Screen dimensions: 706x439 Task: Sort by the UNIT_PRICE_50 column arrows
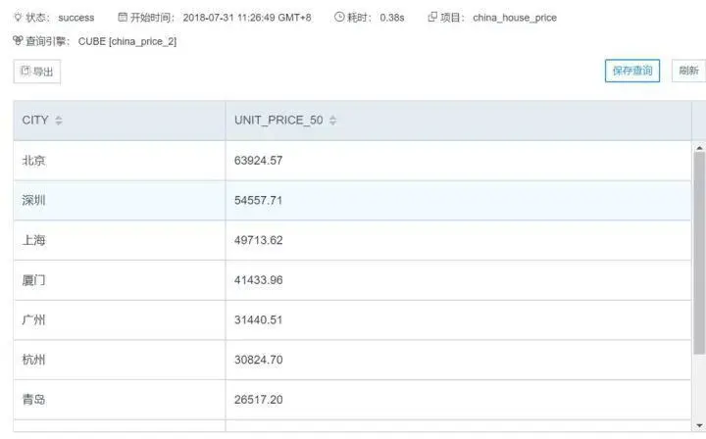tap(332, 121)
